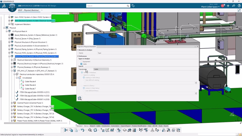Select Library in Data Setup radio button
Image resolution: width=242 pixels, height=136 pixels.
(84, 88)
